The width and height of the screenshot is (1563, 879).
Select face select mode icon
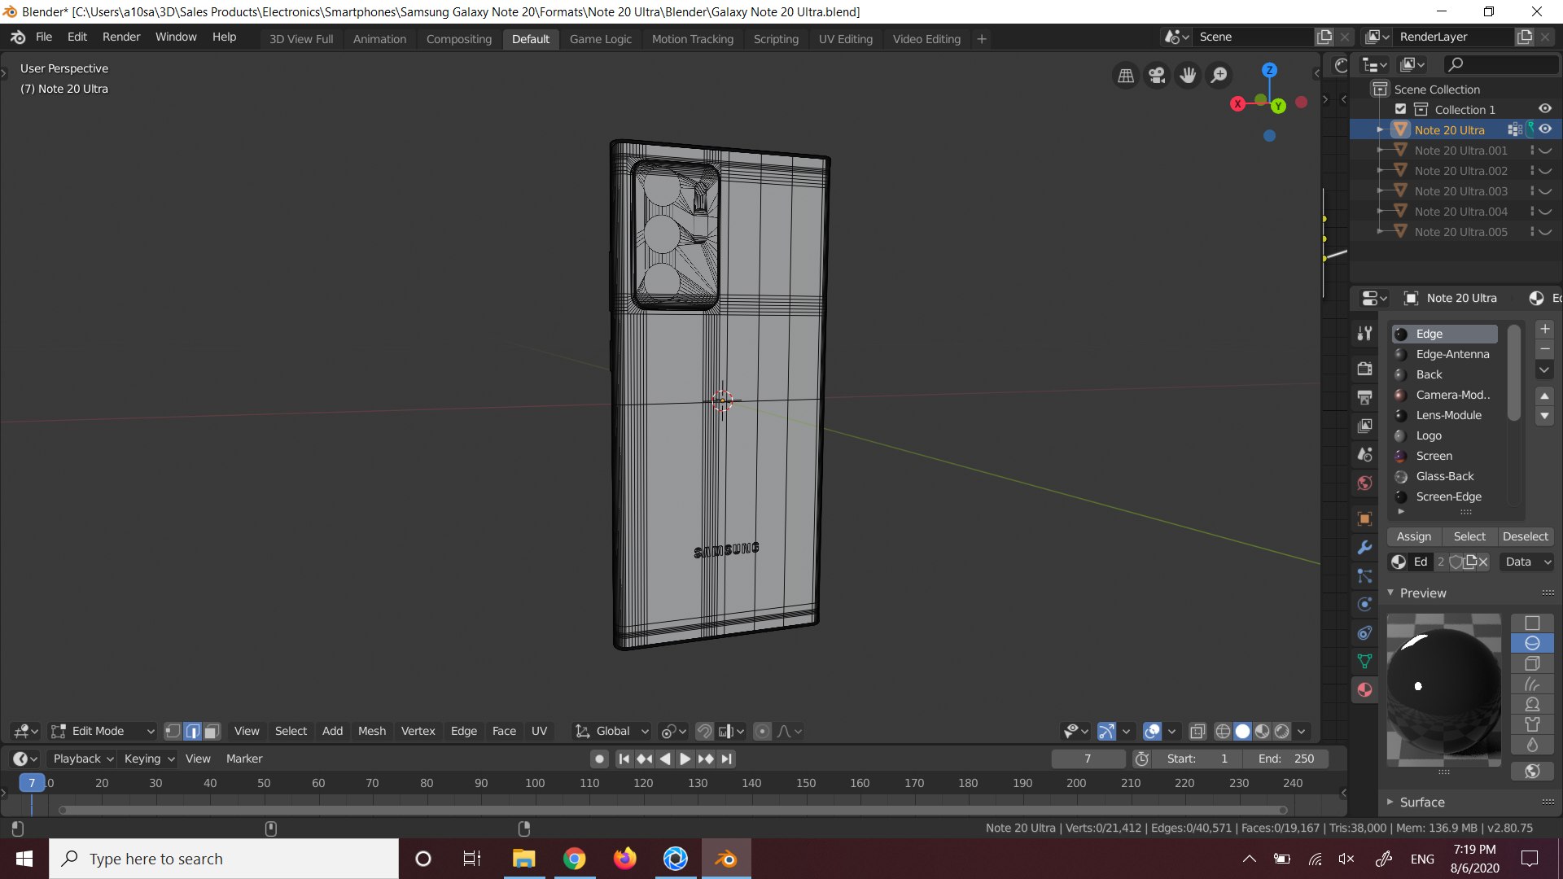(x=212, y=731)
